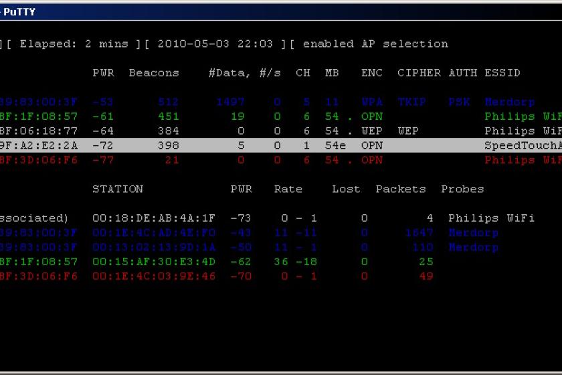Click red packets count '49'
The width and height of the screenshot is (562, 375).
426,277
